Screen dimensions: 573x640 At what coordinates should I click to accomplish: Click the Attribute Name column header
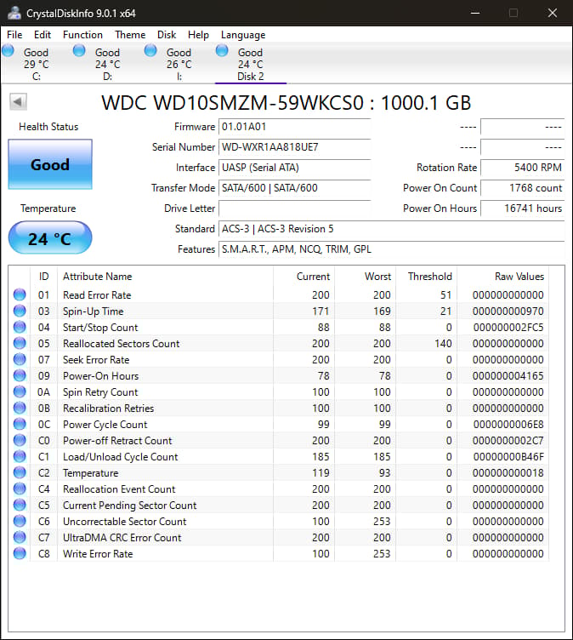pyautogui.click(x=98, y=277)
